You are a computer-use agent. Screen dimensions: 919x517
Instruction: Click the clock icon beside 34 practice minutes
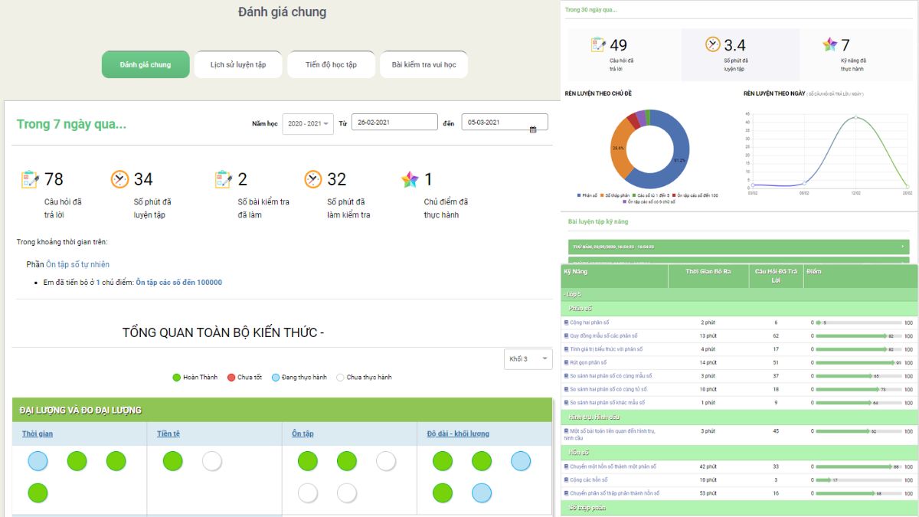[x=119, y=179]
